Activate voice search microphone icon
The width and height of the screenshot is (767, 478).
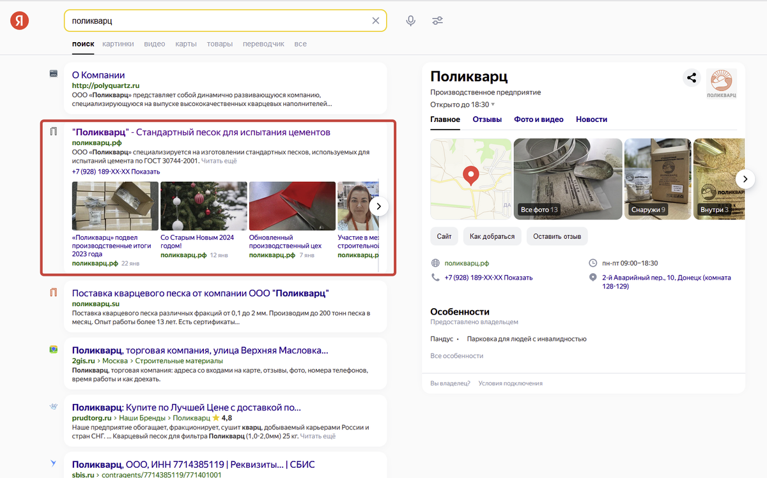coord(411,20)
